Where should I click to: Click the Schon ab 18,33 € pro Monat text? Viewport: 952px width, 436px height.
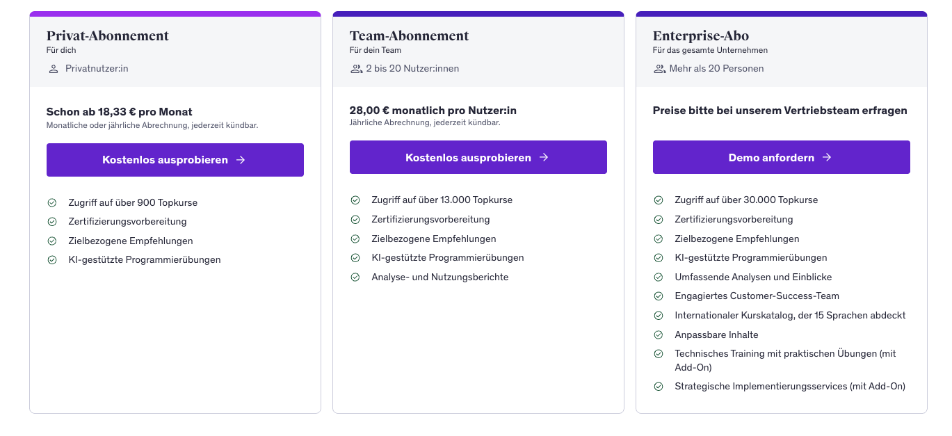click(x=119, y=112)
